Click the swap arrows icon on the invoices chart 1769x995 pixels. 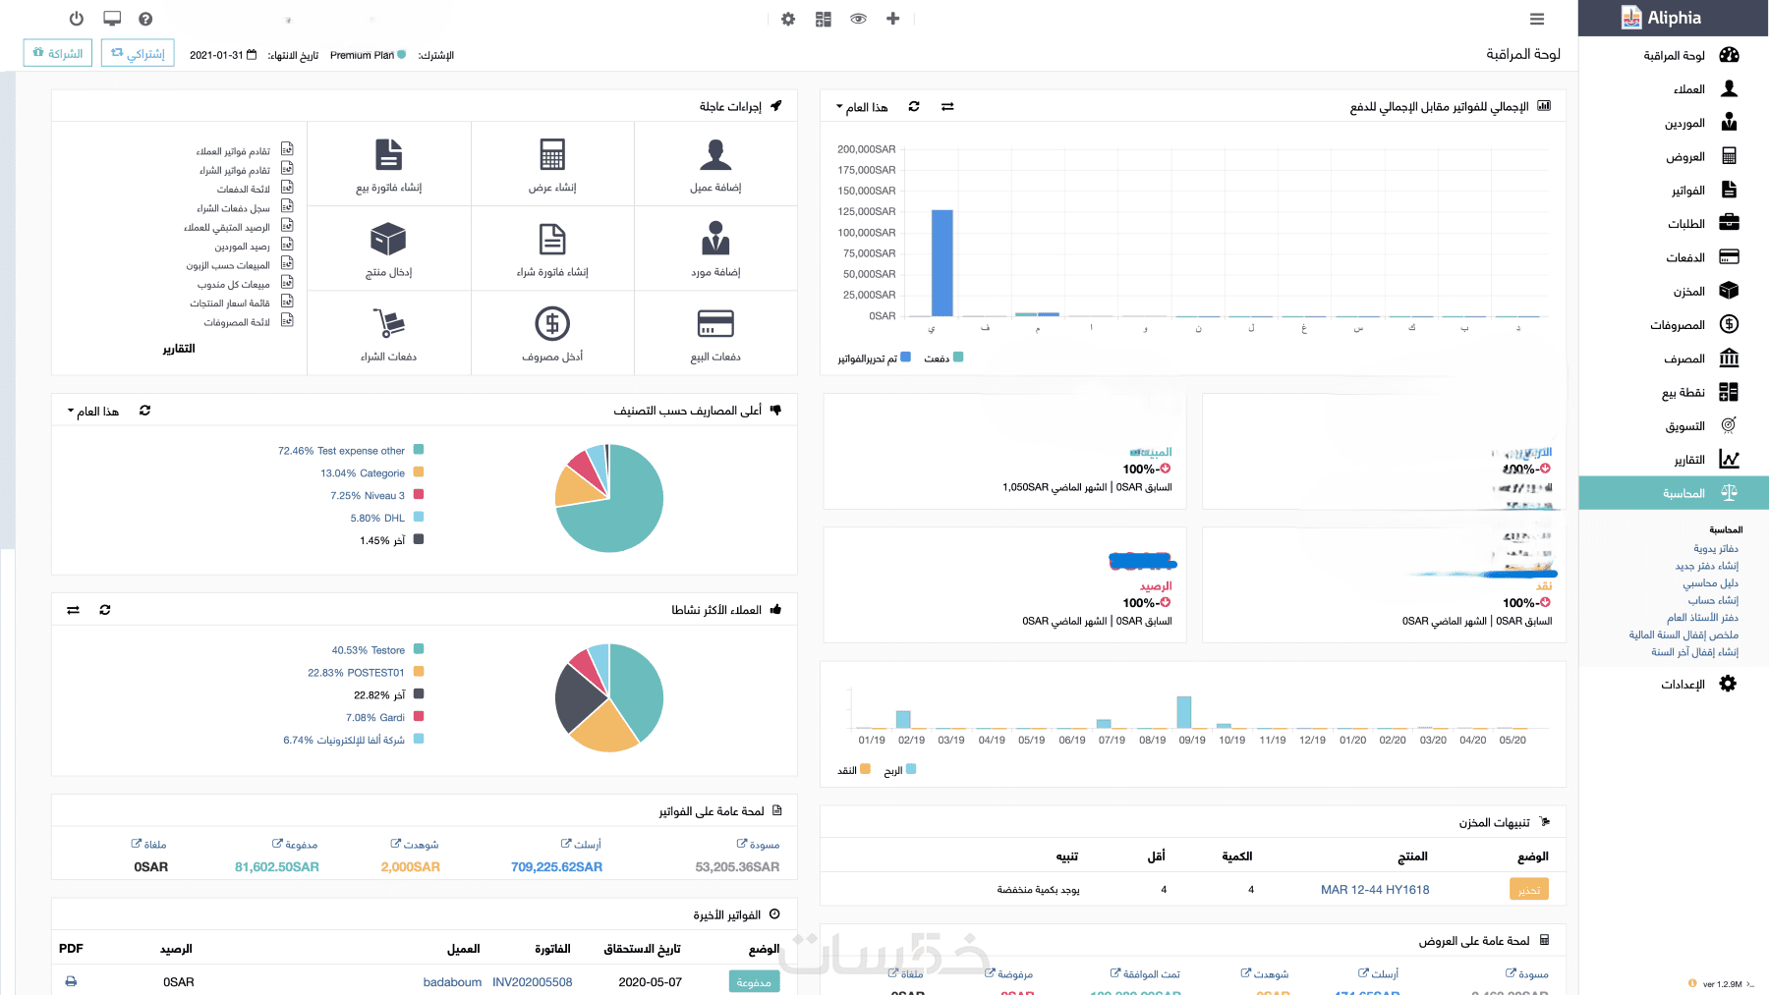pyautogui.click(x=947, y=106)
